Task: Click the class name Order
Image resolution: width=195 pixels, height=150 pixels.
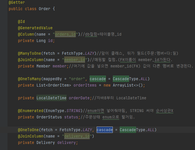Action: 44,9
